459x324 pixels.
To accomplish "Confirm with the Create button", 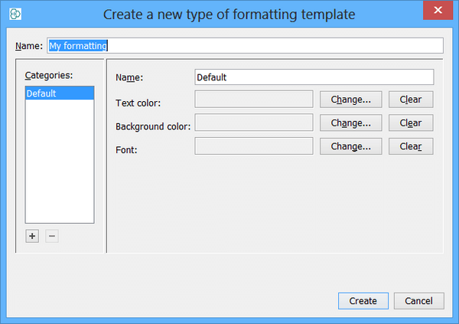I will point(363,301).
